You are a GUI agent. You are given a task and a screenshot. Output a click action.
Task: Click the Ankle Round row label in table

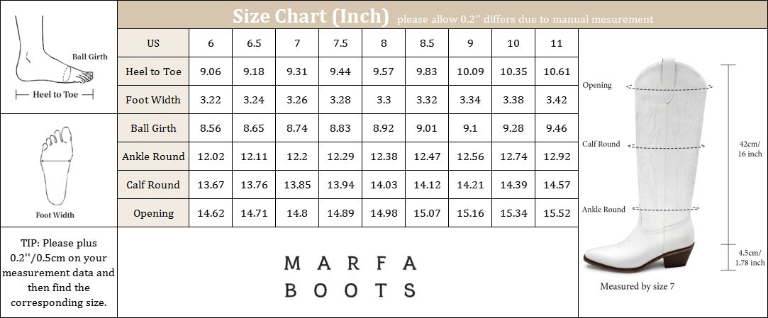(x=153, y=157)
